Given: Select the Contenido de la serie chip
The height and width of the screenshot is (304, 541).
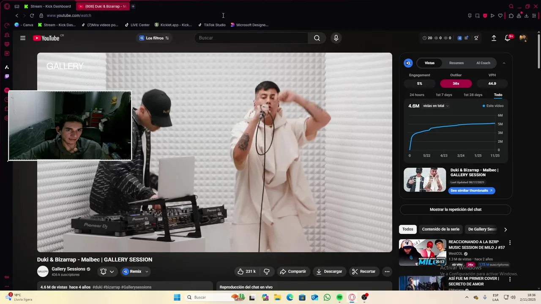Looking at the screenshot, I should (x=441, y=229).
